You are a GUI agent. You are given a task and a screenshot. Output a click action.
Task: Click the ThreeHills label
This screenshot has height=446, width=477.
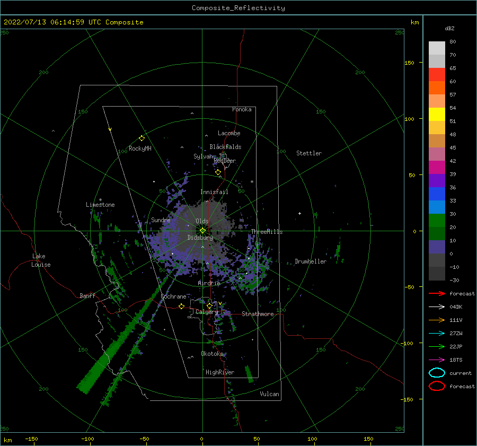point(267,232)
